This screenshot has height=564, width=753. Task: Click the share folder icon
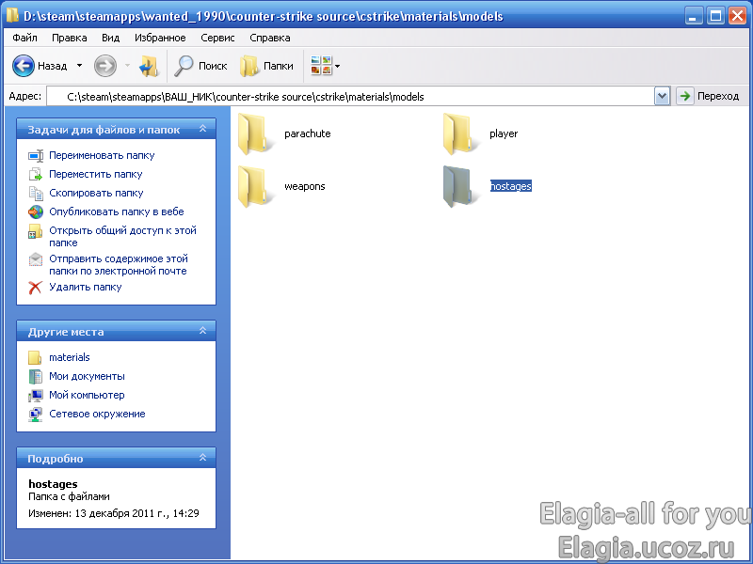tap(36, 231)
